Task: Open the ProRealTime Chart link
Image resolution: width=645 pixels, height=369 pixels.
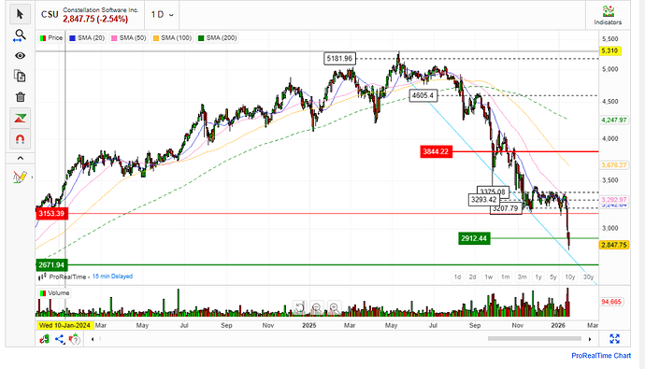Action: [x=601, y=356]
